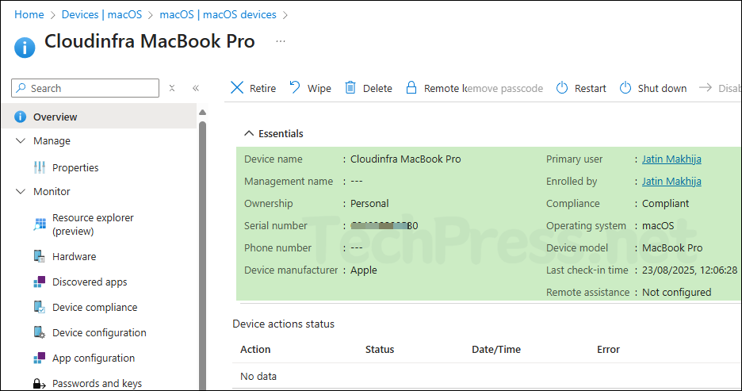Click the Discovered apps icon
This screenshot has height=391, width=742.
(x=40, y=282)
